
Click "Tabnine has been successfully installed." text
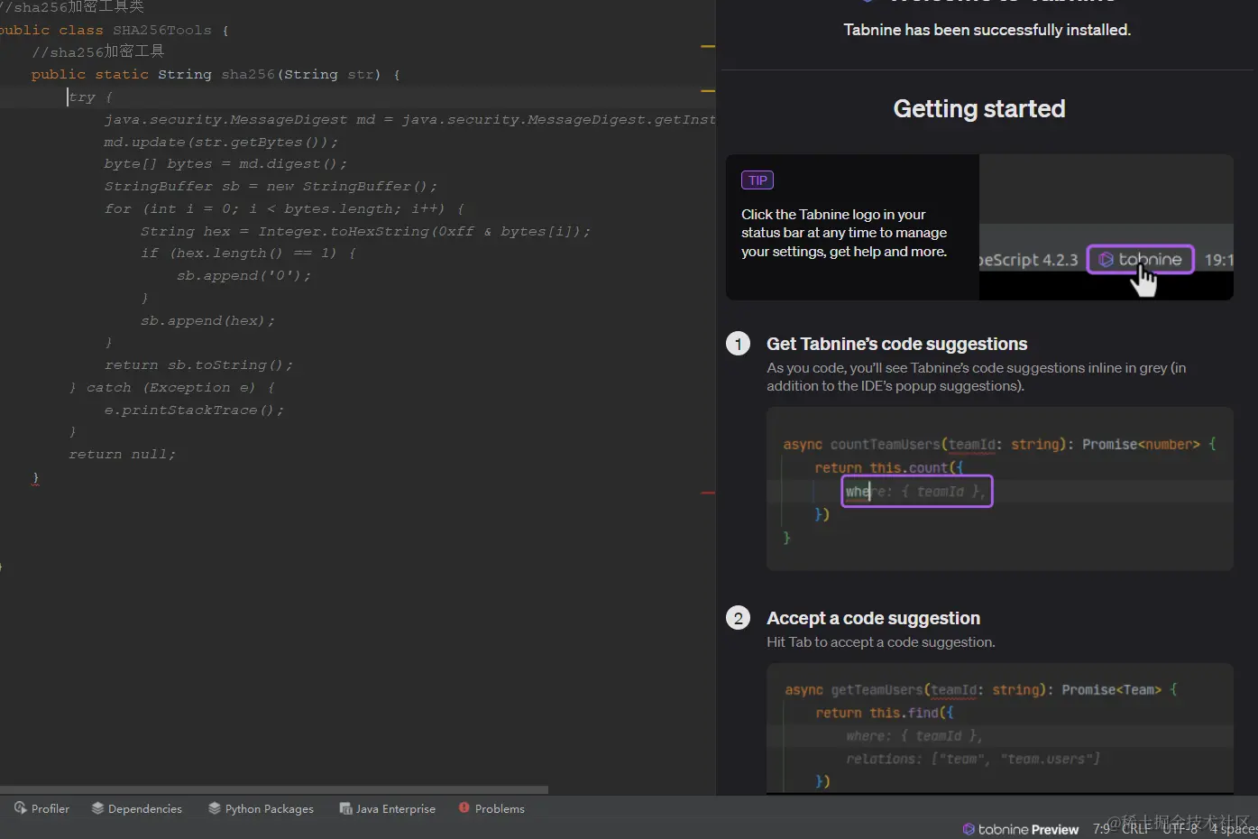(x=987, y=30)
